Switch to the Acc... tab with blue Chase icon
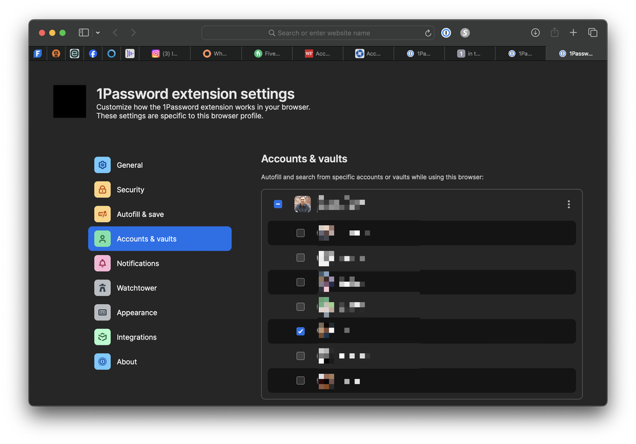The width and height of the screenshot is (636, 444). coord(369,53)
